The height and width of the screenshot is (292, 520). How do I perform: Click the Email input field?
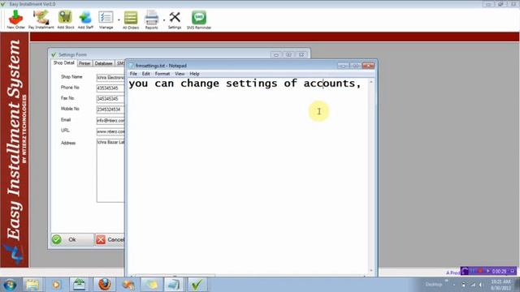point(110,121)
